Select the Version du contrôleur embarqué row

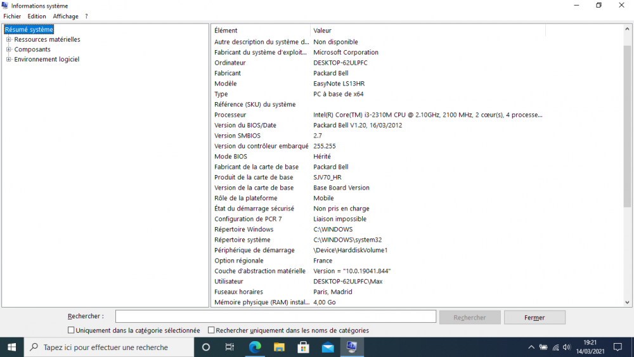tap(378, 146)
